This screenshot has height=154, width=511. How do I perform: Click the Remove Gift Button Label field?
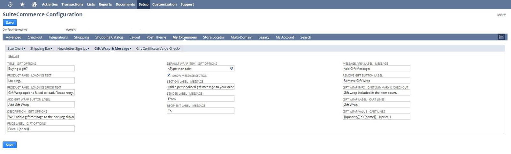point(376,81)
